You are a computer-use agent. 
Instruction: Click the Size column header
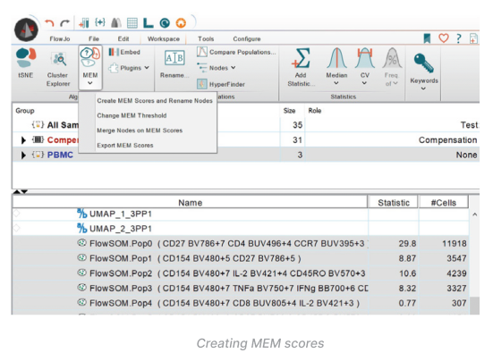click(x=289, y=111)
